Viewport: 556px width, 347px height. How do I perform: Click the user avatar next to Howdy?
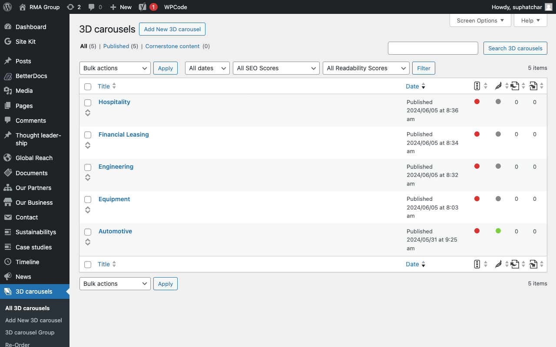point(549,7)
